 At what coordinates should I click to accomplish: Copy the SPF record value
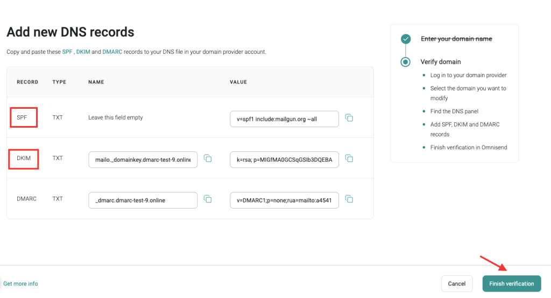pyautogui.click(x=349, y=118)
